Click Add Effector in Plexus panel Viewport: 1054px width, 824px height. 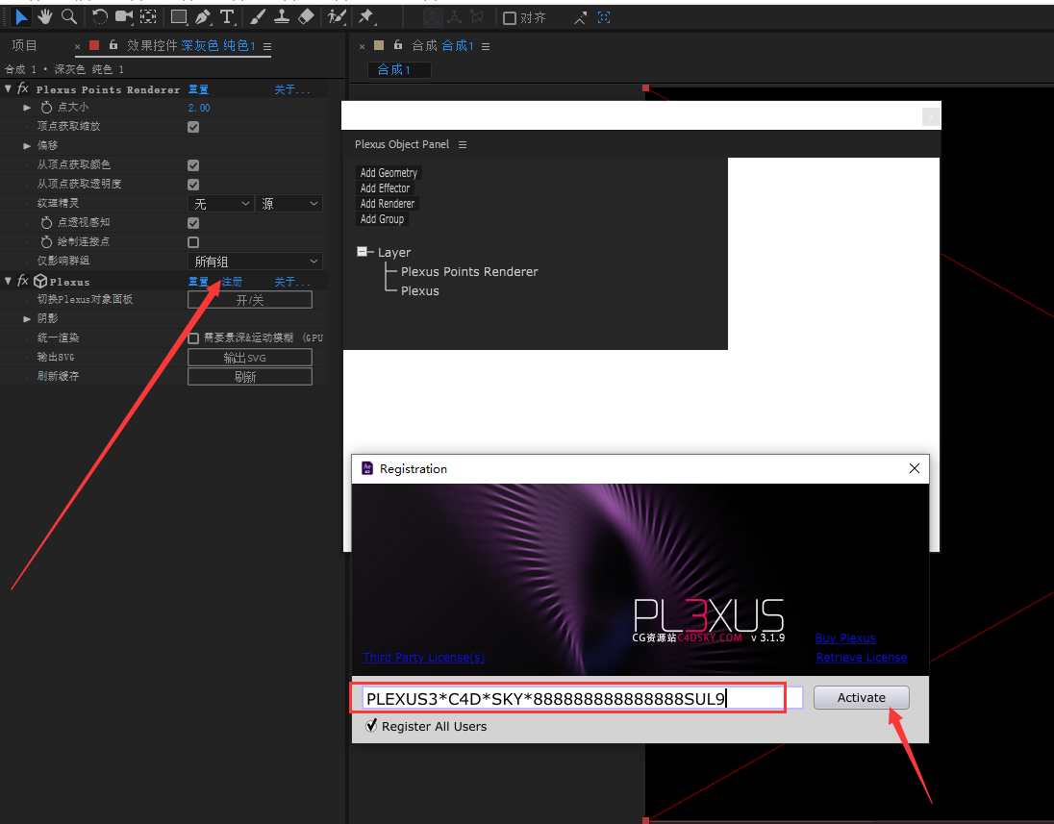coord(385,188)
